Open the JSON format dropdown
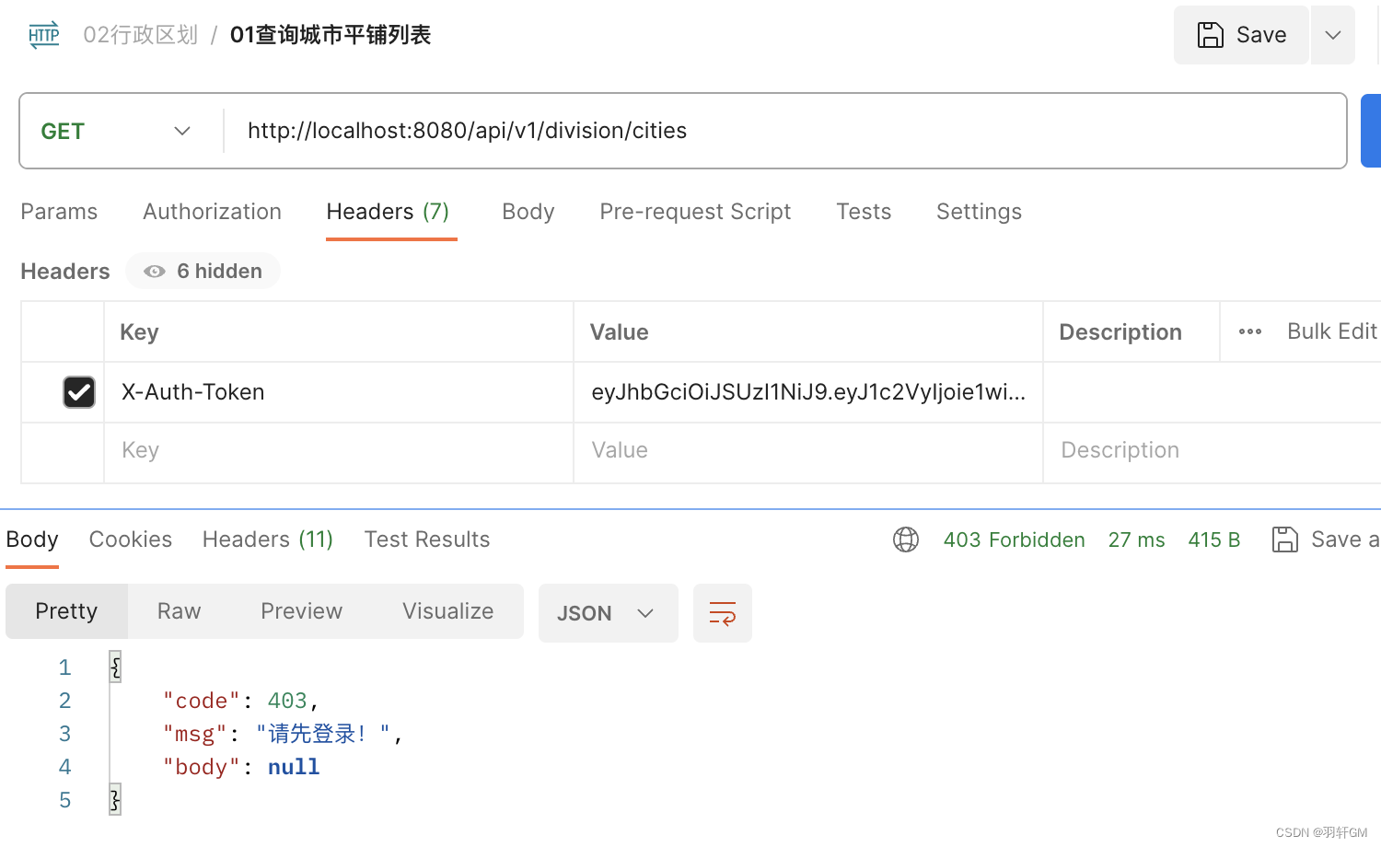The height and width of the screenshot is (847, 1381). point(608,613)
